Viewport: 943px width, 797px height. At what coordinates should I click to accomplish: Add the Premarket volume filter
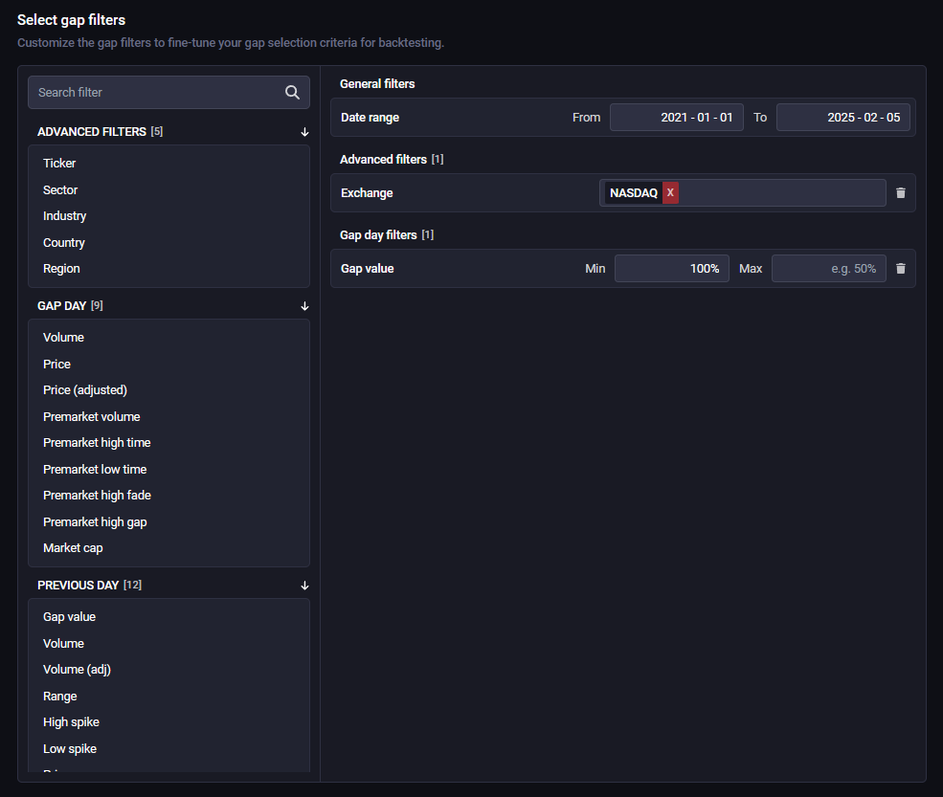[91, 416]
